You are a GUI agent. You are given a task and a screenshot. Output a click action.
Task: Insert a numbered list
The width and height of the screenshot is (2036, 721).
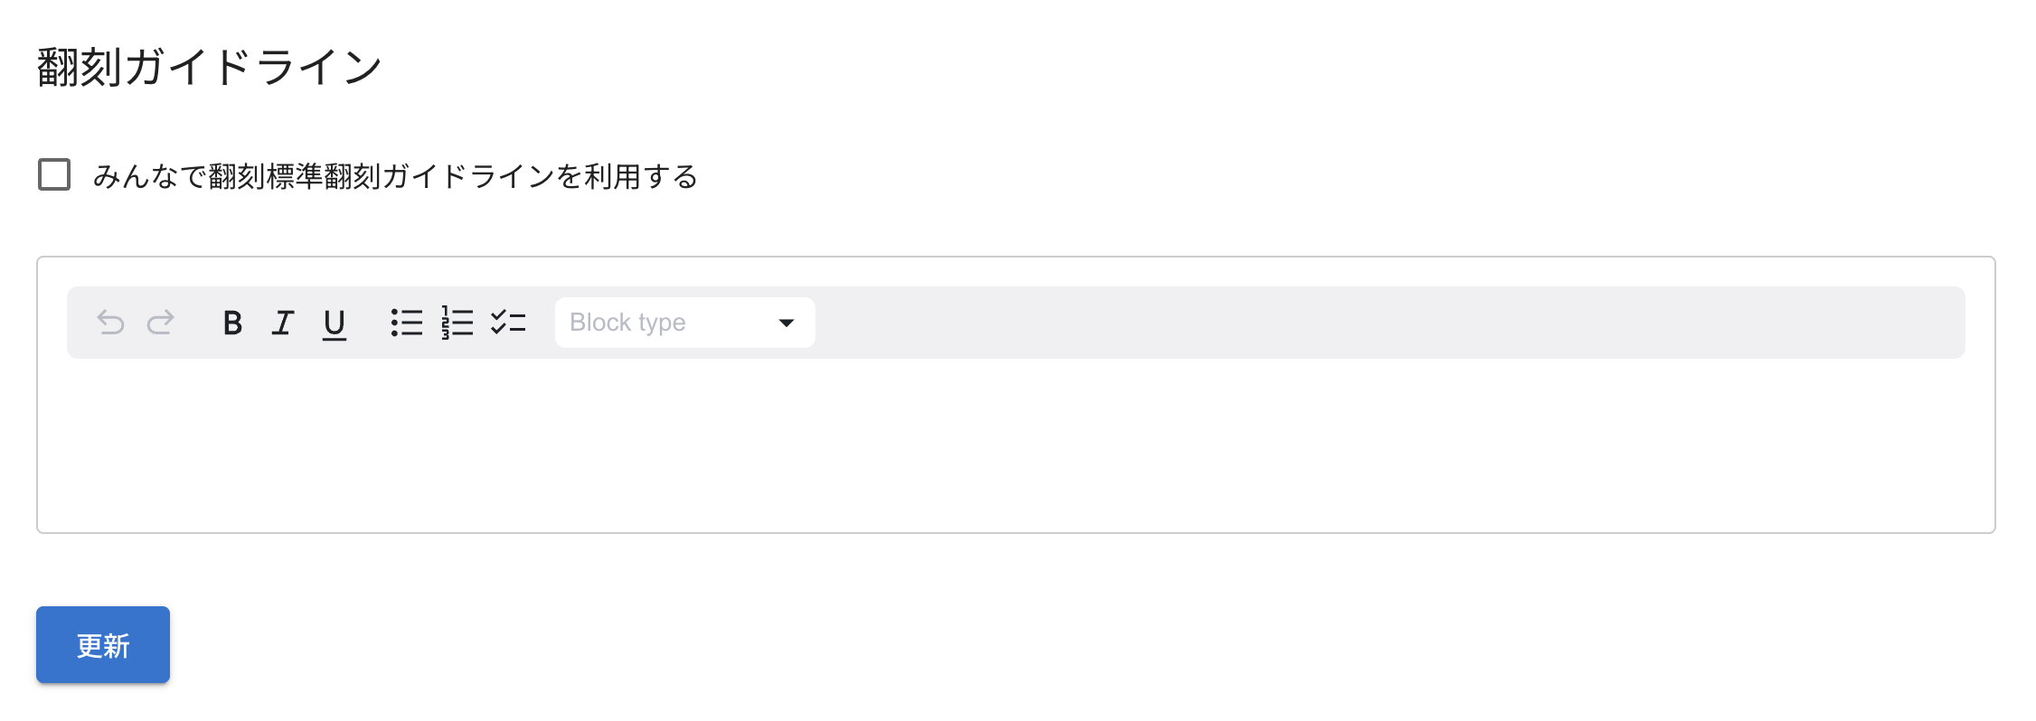coord(457,323)
